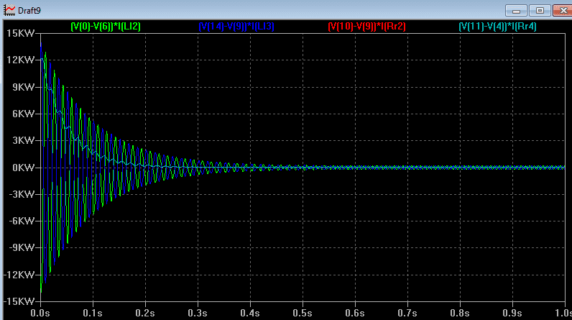Click the 12KW vertical axis label
Viewport: 572px width, 320px height.
pyautogui.click(x=21, y=60)
